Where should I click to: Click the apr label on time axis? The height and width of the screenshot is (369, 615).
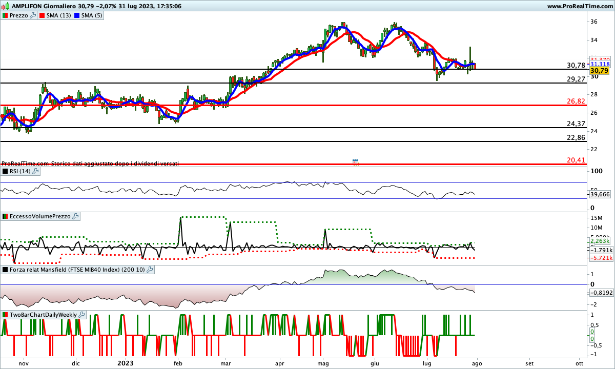[x=279, y=363]
